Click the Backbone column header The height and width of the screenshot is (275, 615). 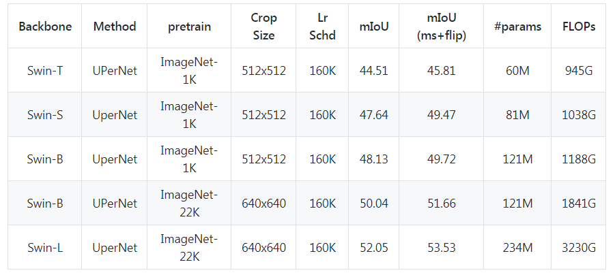46,27
